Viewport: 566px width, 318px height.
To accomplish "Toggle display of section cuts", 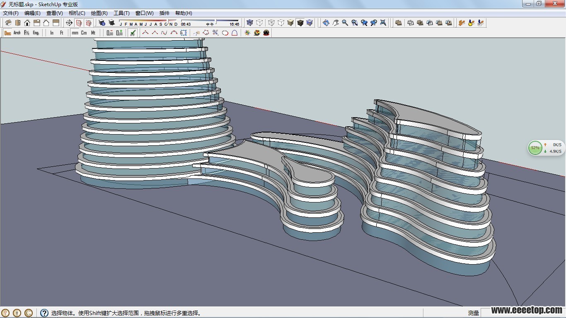I will [88, 23].
